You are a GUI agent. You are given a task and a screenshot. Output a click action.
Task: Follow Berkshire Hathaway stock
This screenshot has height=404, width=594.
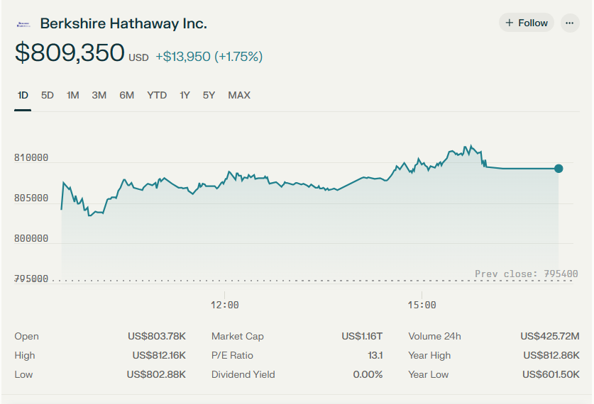(527, 23)
